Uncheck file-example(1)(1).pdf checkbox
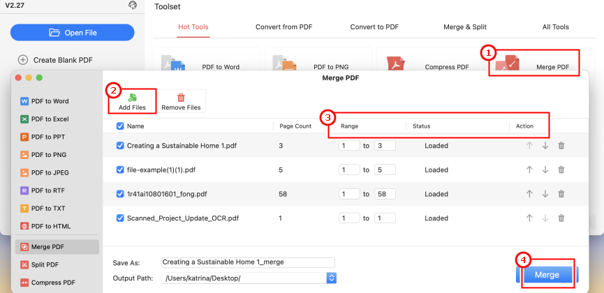 [x=120, y=170]
